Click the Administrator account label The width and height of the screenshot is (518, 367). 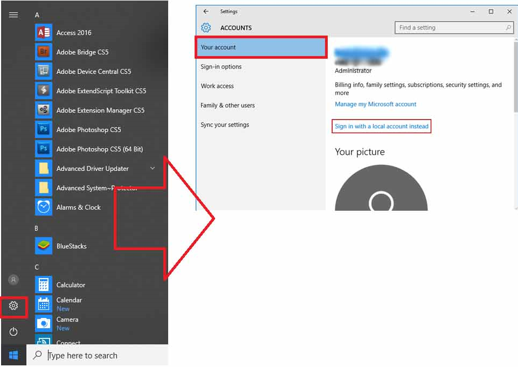click(x=353, y=71)
